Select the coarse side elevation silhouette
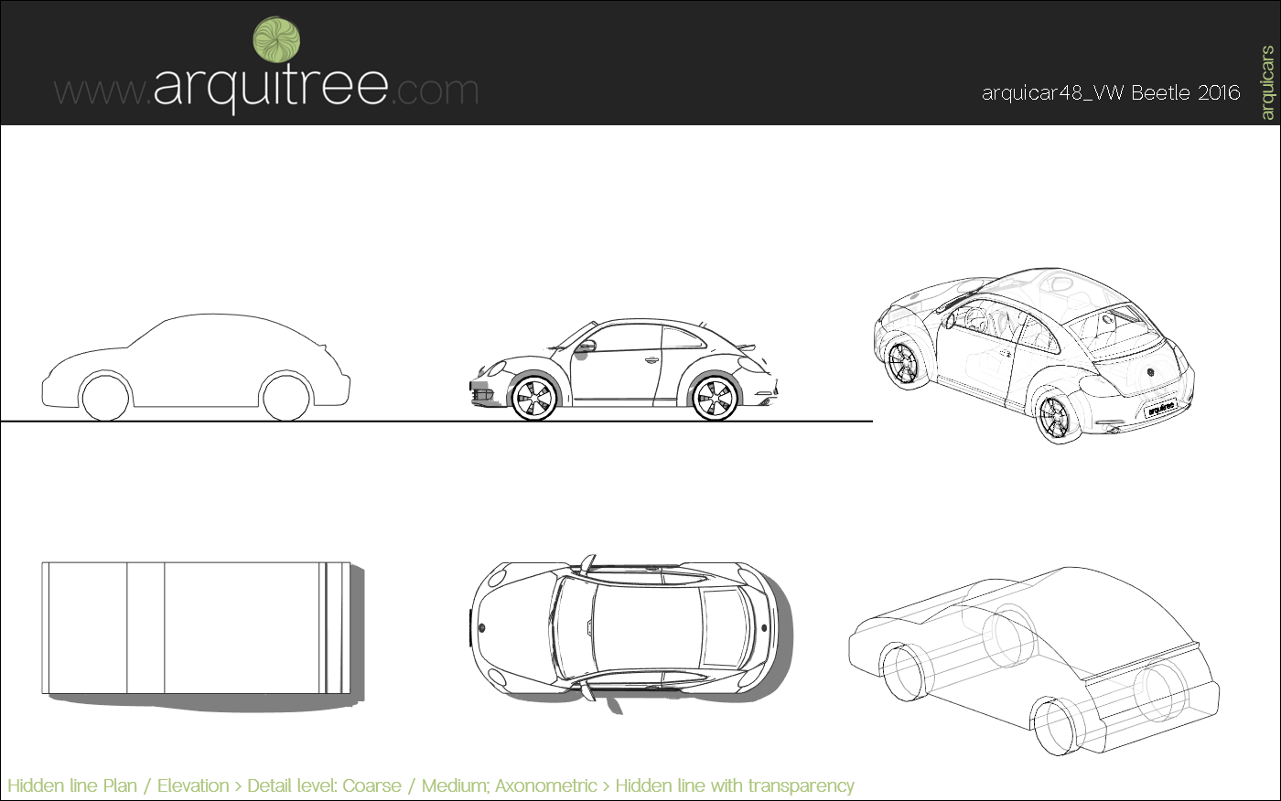 (x=196, y=368)
